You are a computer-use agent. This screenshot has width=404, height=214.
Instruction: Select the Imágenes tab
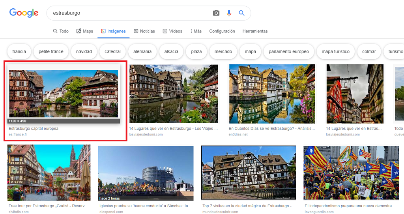click(113, 31)
